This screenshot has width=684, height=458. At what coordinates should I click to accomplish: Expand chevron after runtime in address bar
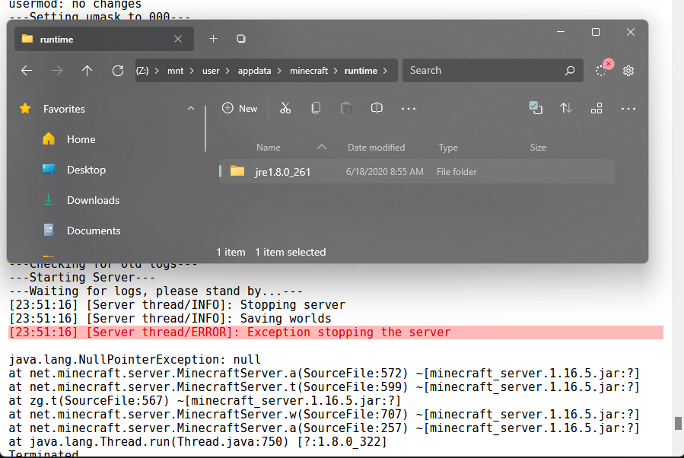[385, 71]
